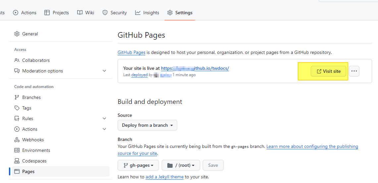Open the Insights tab
The image size is (378, 183).
point(147,13)
